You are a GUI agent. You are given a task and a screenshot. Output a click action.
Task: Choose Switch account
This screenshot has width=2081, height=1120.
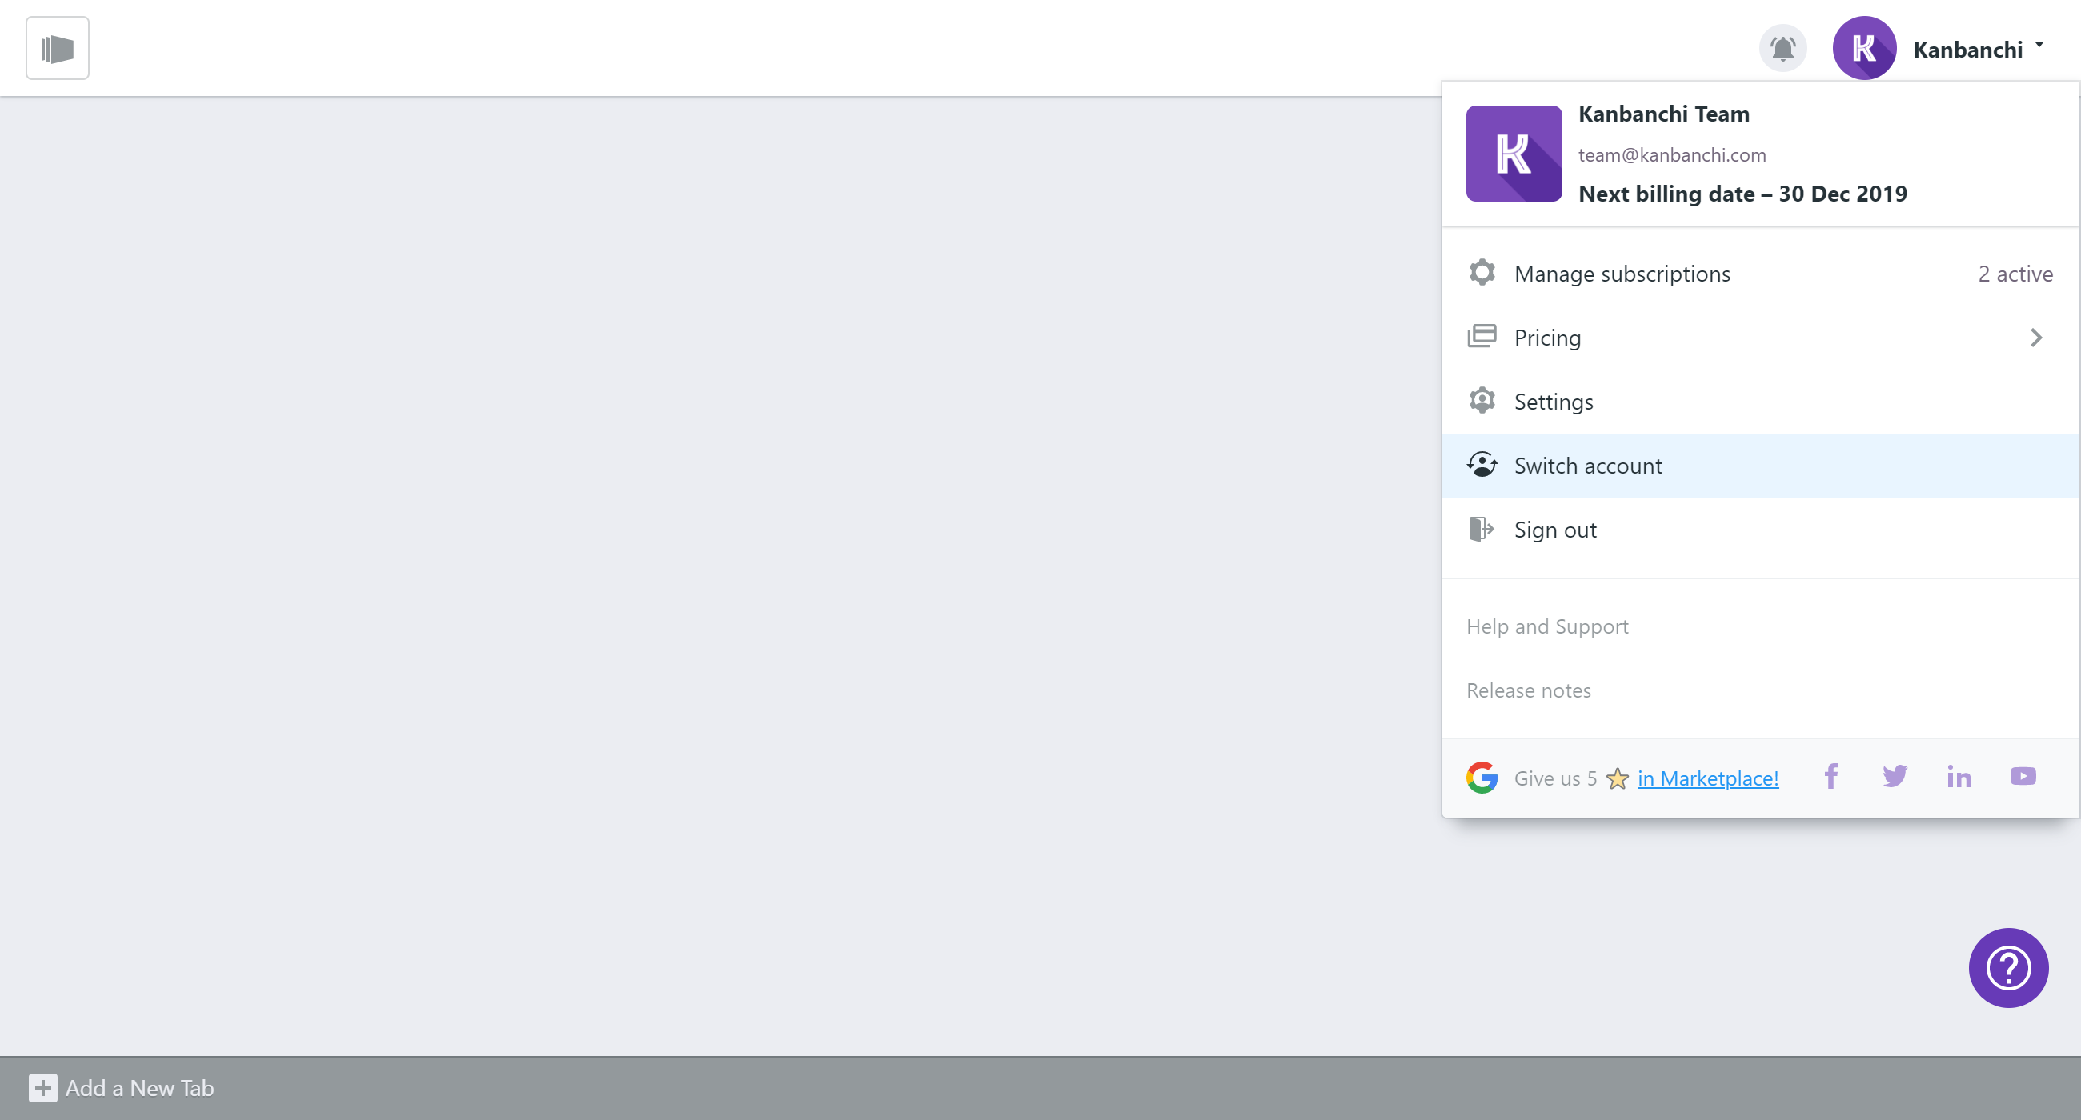click(x=1759, y=466)
